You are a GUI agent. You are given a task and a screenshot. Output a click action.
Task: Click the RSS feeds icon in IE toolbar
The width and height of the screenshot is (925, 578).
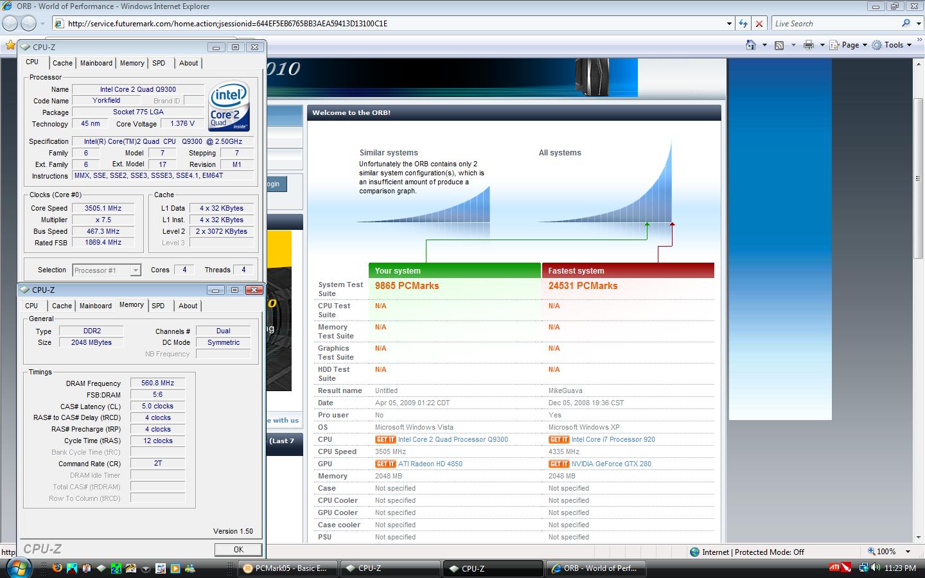point(779,45)
